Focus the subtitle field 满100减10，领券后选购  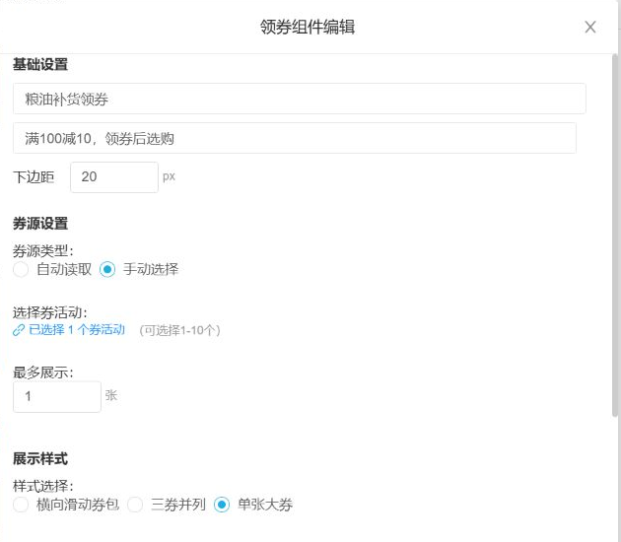pyautogui.click(x=295, y=138)
